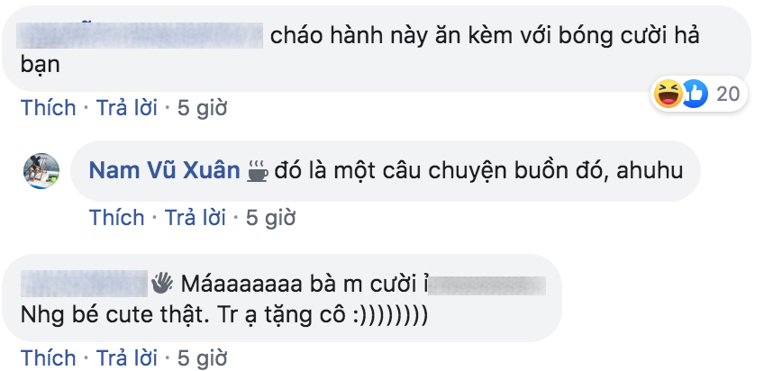Viewport: 764px width, 371px height.
Task: Click Thích under Nam Vũ Xuân's reply
Action: (117, 217)
